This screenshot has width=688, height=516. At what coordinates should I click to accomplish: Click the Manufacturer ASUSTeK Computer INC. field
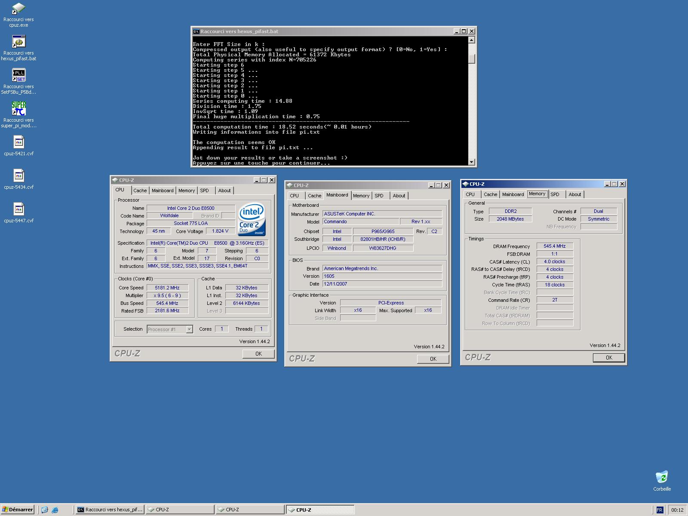click(x=382, y=214)
